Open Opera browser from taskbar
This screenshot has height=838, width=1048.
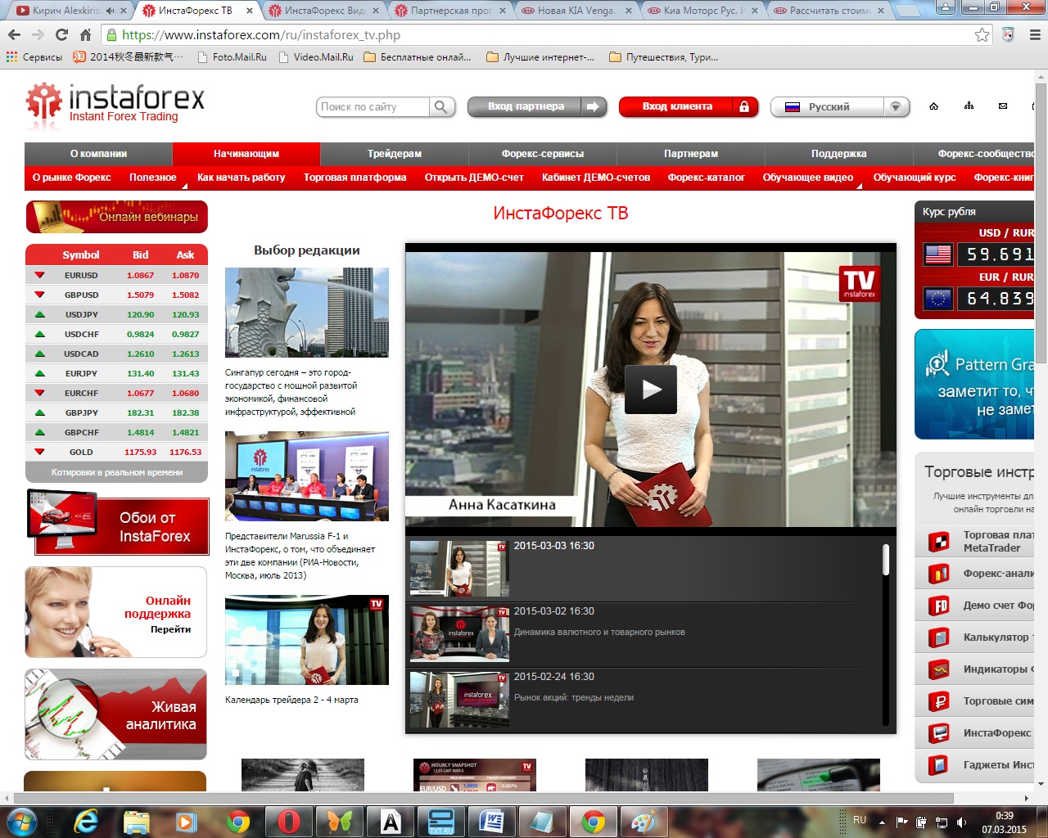click(x=289, y=821)
